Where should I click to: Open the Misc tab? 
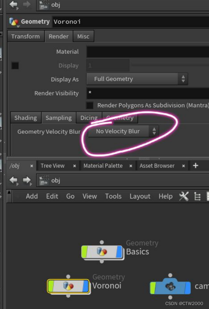click(83, 36)
